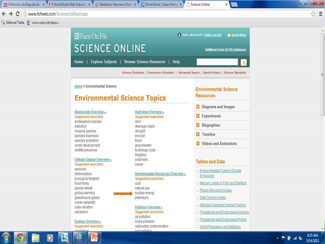Click the page vertical scrollbar

322,75
